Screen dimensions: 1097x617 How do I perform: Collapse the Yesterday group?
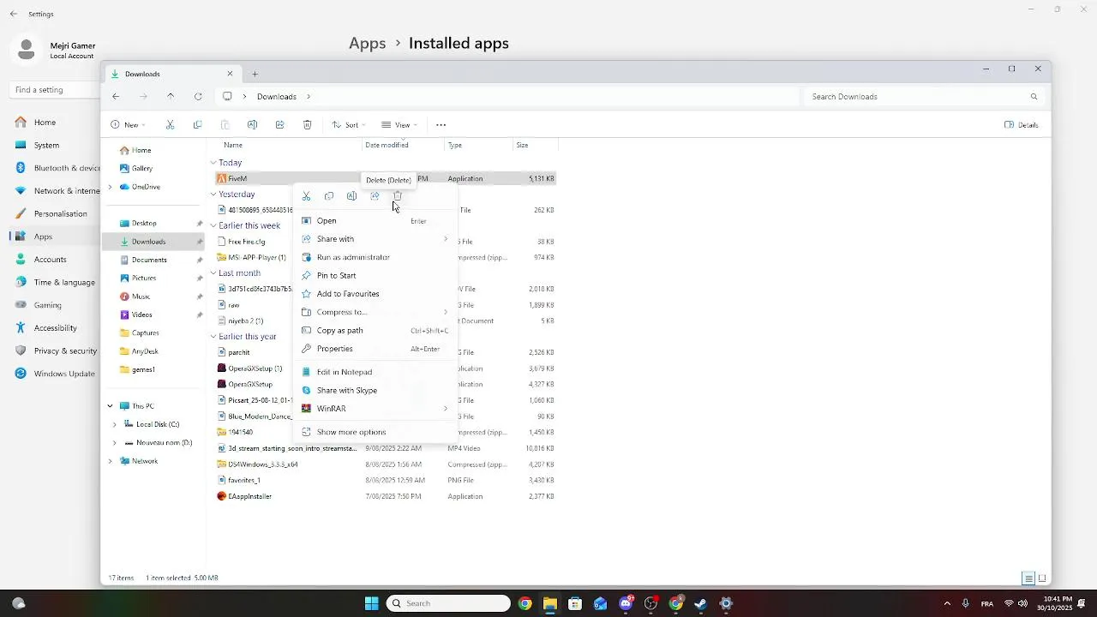coord(213,195)
